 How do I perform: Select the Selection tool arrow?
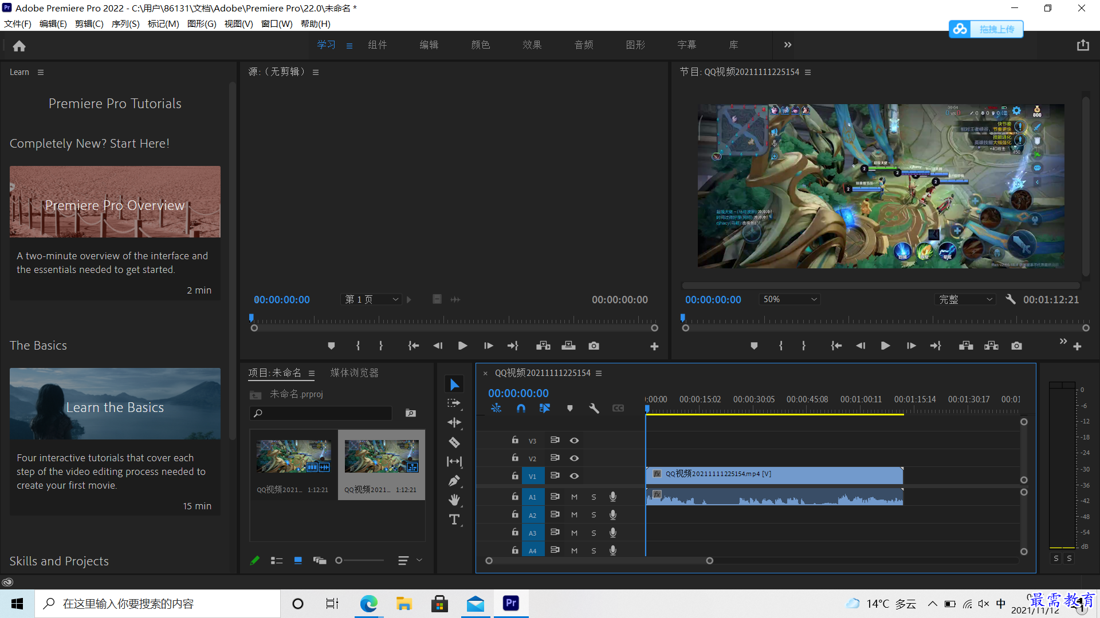[x=454, y=385]
